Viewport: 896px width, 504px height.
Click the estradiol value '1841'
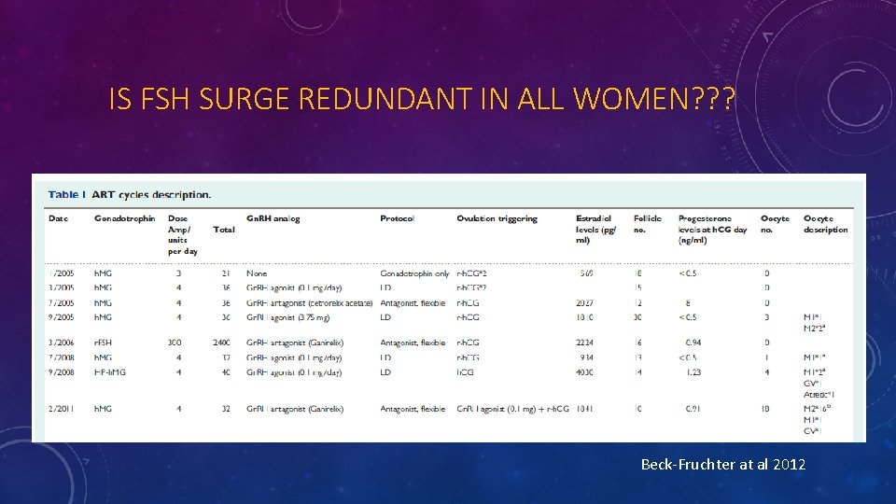(x=584, y=409)
